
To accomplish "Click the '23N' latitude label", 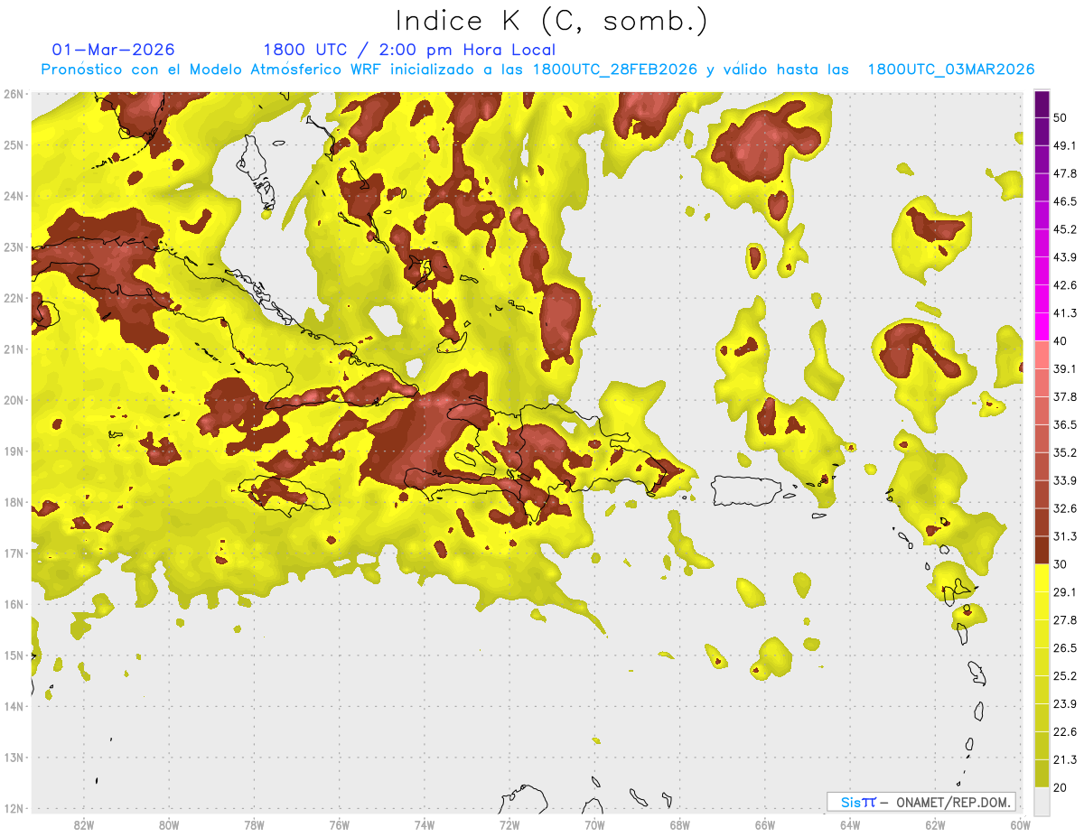I will [14, 247].
